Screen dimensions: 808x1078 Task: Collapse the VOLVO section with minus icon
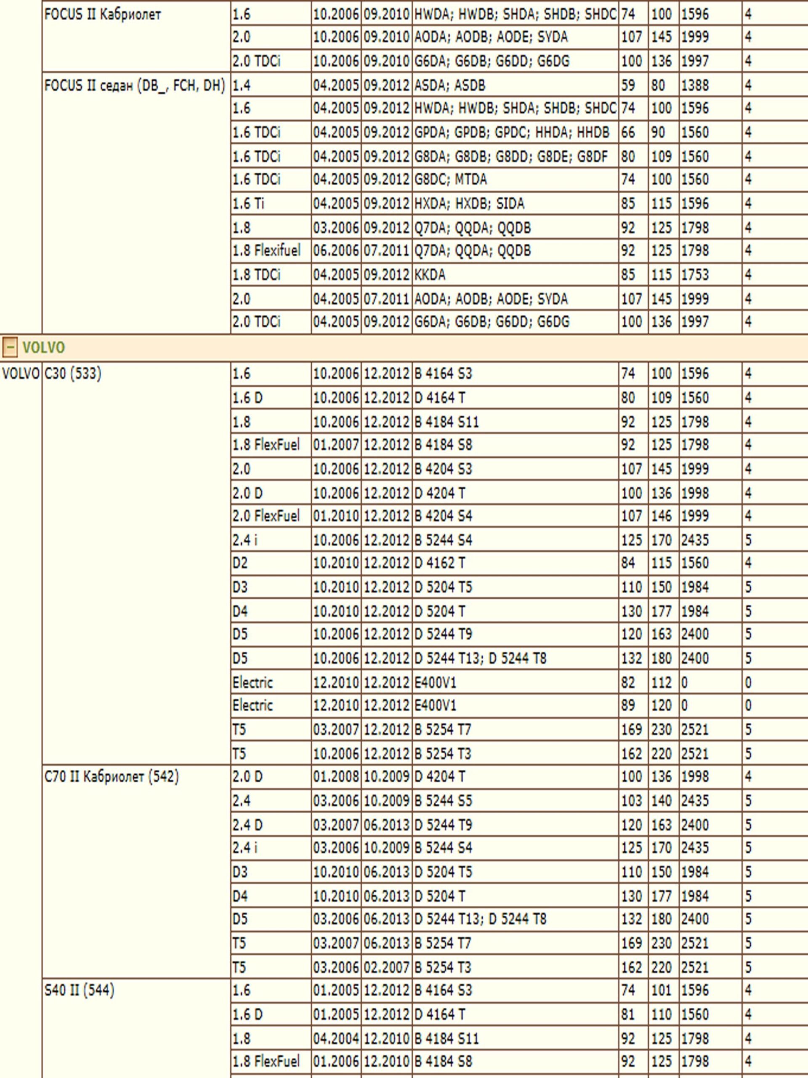[9, 347]
